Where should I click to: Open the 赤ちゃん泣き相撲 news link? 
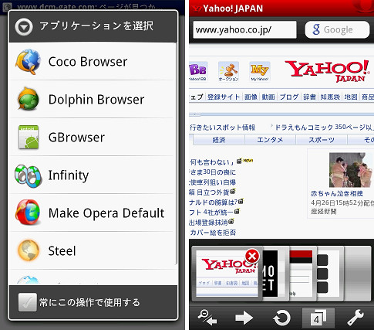coord(337,193)
